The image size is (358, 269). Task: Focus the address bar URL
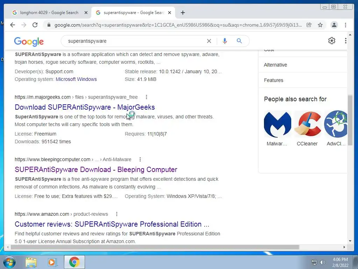pyautogui.click(x=178, y=25)
